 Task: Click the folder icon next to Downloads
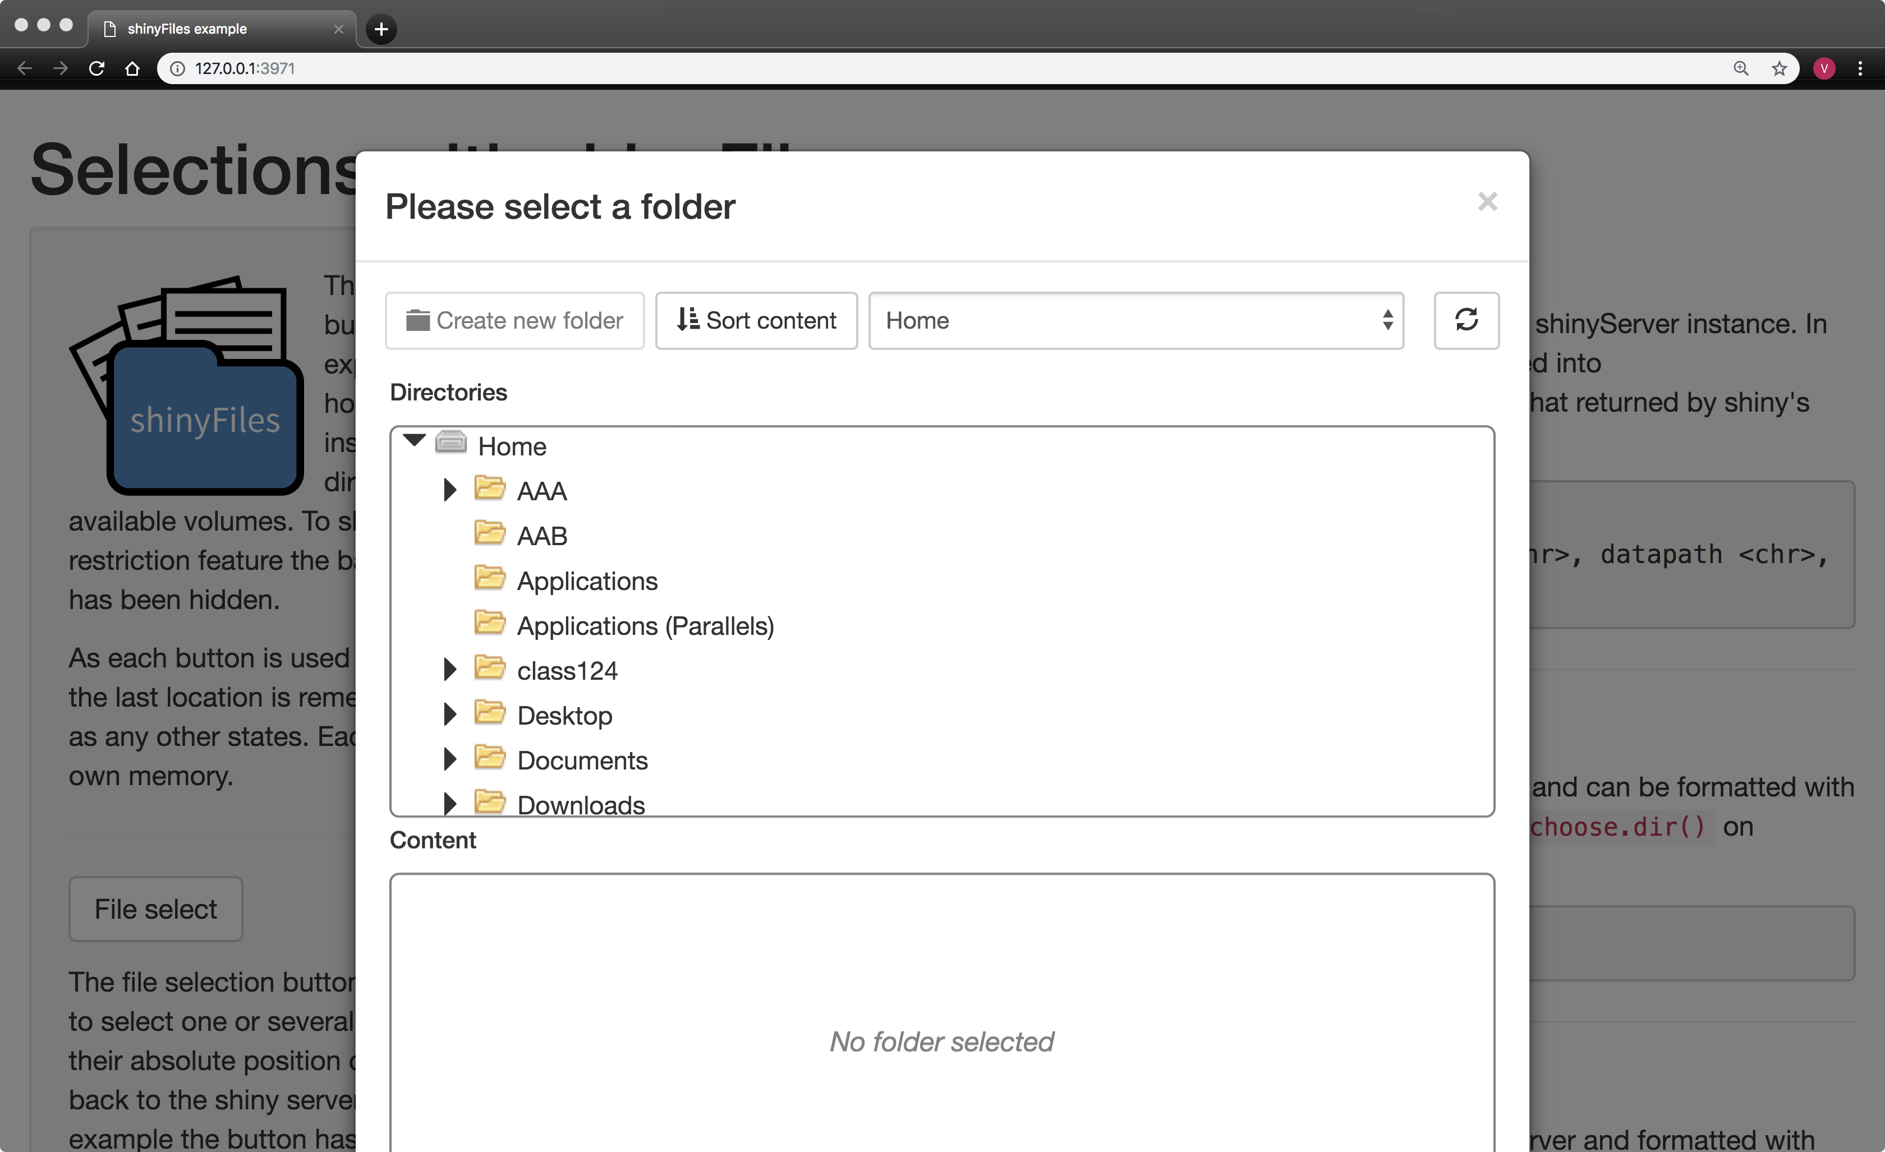491,801
